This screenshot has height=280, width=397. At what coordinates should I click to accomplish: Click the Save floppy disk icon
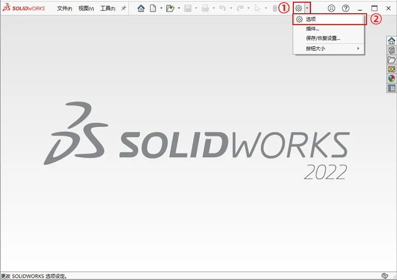pyautogui.click(x=188, y=8)
